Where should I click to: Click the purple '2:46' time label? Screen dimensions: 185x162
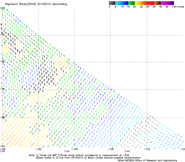click(x=127, y=151)
